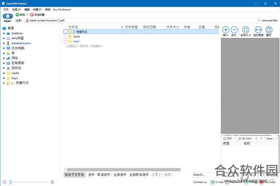Select 1 - 快捷方式 in the left tree
Image resolution: width=280 pixels, height=186 pixels.
click(x=20, y=83)
